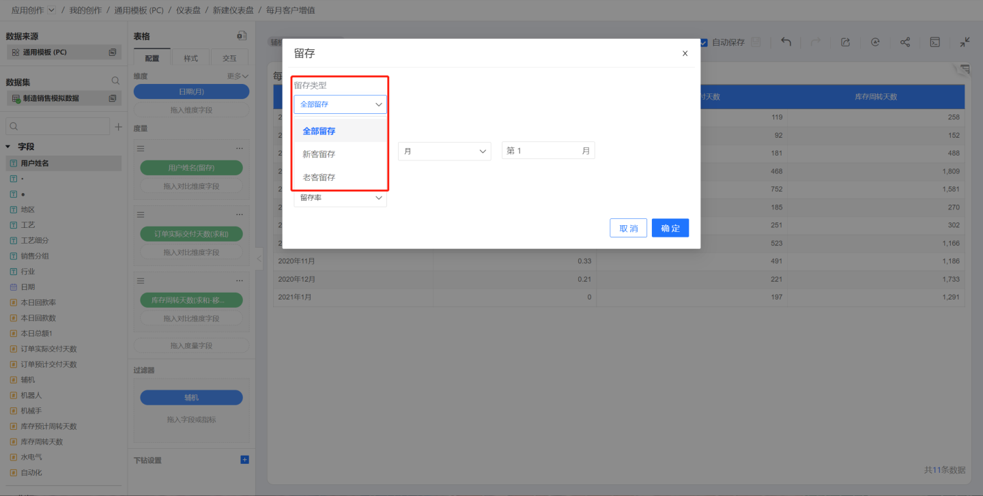Click the 仪表盘 breadcrumb link
The height and width of the screenshot is (496, 983).
pos(190,10)
